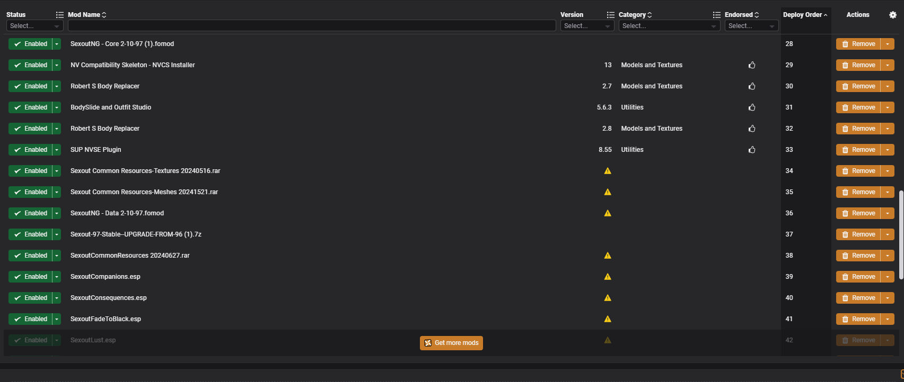Viewport: 904px width, 382px height.
Task: Click endorse thumbs-up for Robert S Body Replacer 2.7
Action: (752, 86)
